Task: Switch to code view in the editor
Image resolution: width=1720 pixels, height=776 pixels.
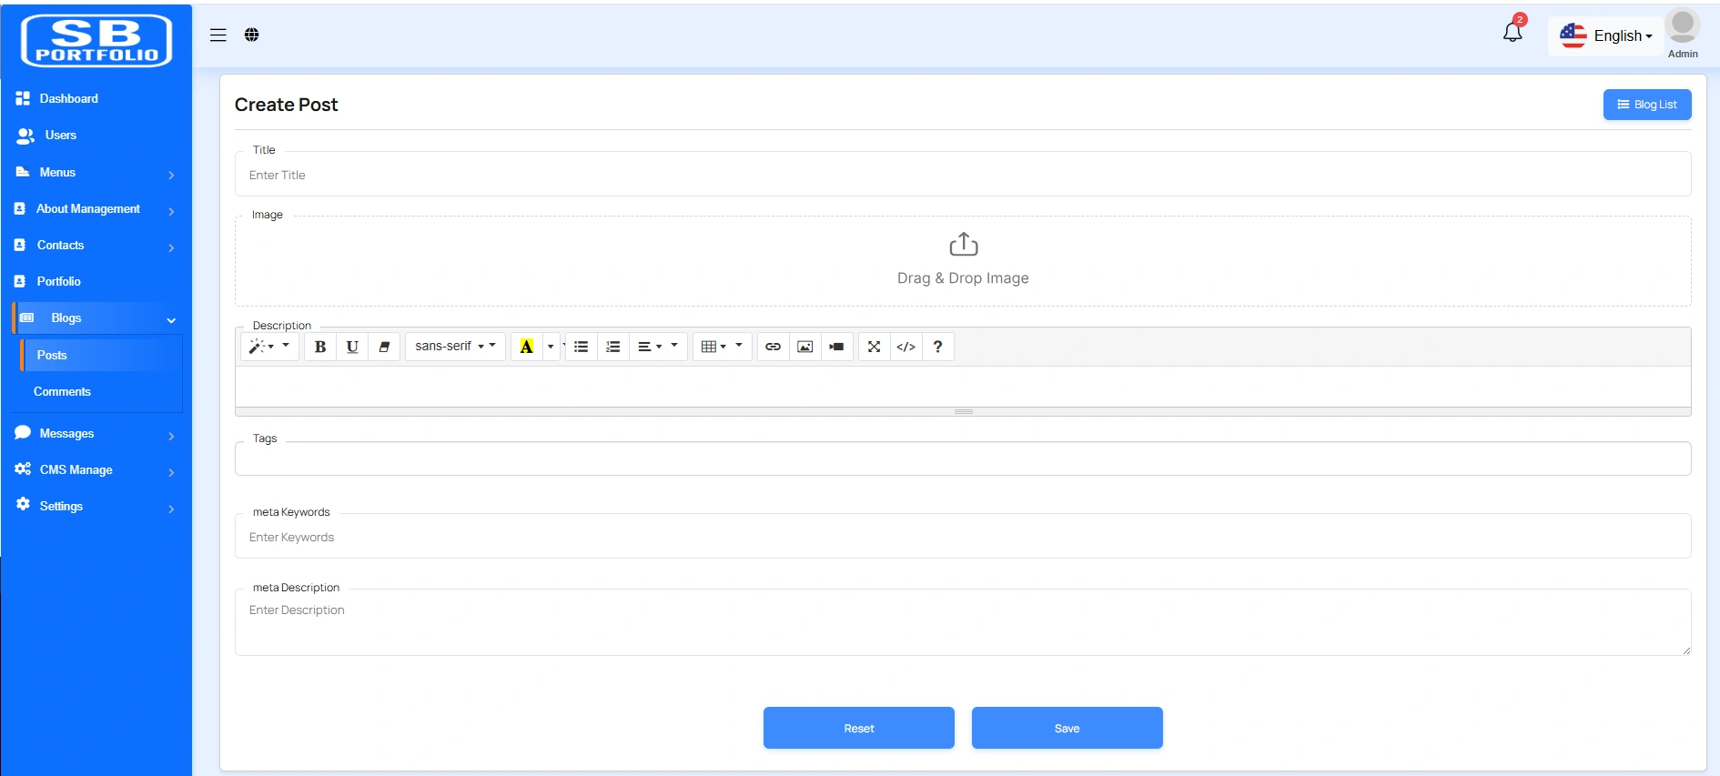Action: pyautogui.click(x=906, y=347)
